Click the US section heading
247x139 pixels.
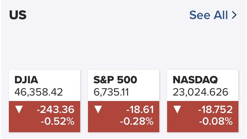(18, 15)
